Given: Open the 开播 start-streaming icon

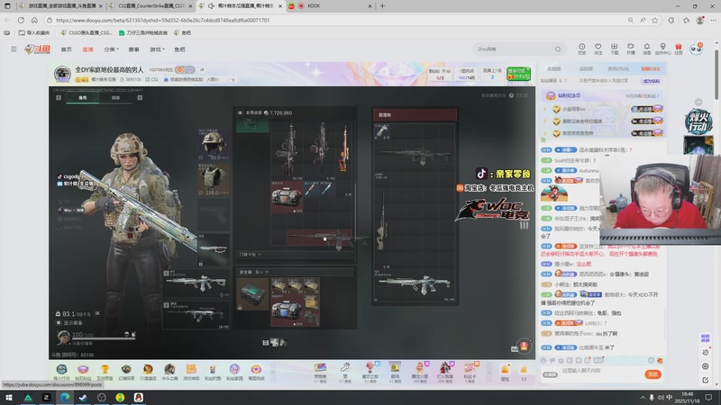Looking at the screenshot, I should pos(630,49).
